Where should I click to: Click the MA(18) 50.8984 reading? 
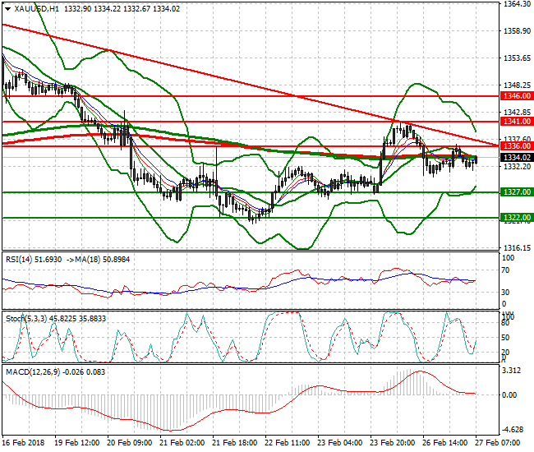point(102,260)
